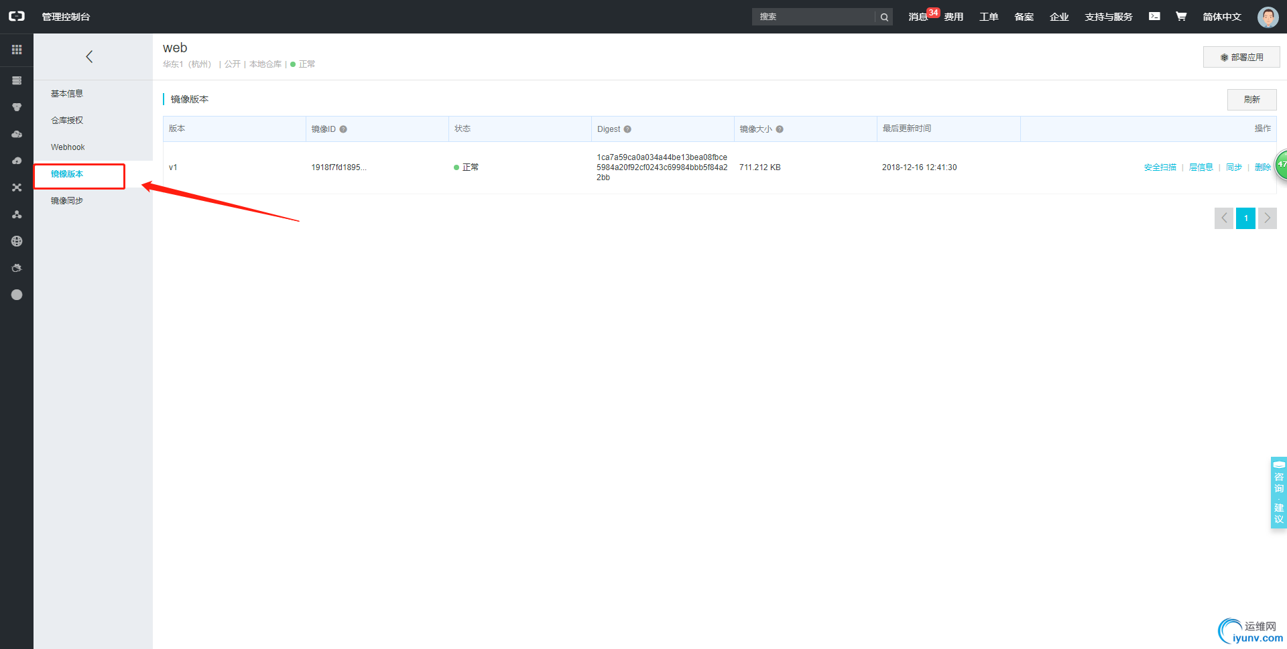Open 企业 in top bar

coord(1059,17)
